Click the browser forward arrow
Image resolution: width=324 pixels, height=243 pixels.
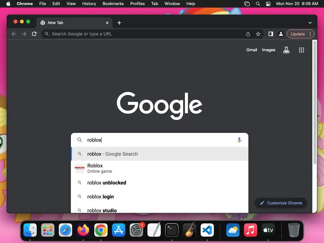click(24, 34)
